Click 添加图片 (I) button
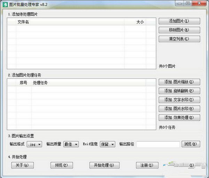Image resolution: width=209 pixels, height=178 pixels. [179, 21]
